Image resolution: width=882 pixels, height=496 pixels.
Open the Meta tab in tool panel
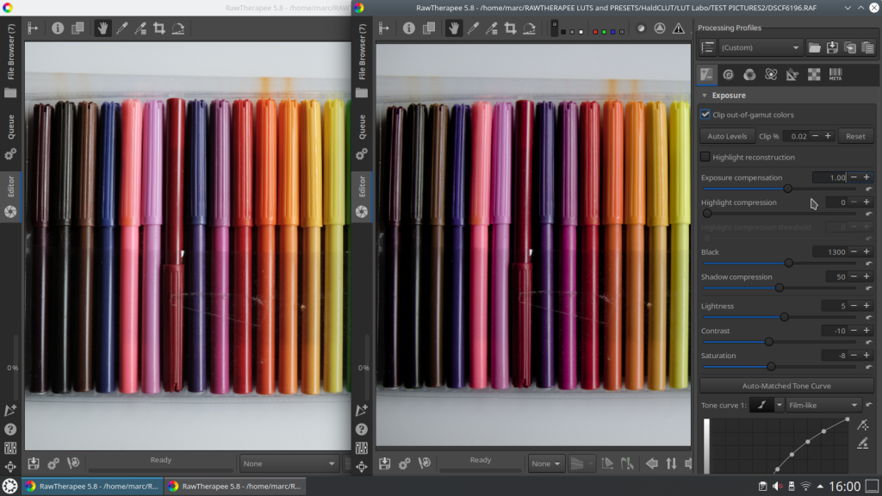835,75
